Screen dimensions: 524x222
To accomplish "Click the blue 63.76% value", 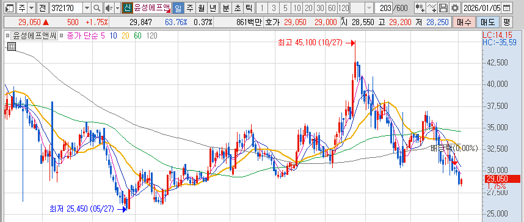I will (x=176, y=23).
